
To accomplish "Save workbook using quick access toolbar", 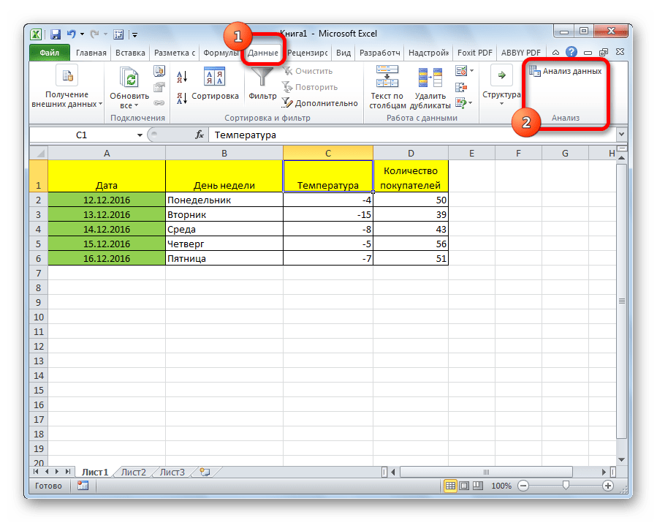I will 56,34.
